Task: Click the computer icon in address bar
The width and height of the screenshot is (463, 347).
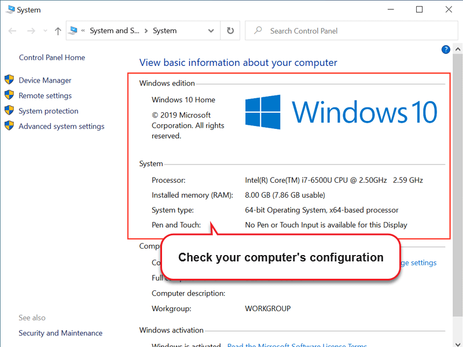Action: (x=73, y=31)
